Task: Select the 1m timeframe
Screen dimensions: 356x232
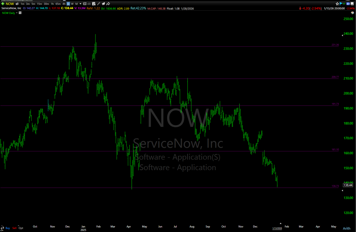Action: pos(23,4)
